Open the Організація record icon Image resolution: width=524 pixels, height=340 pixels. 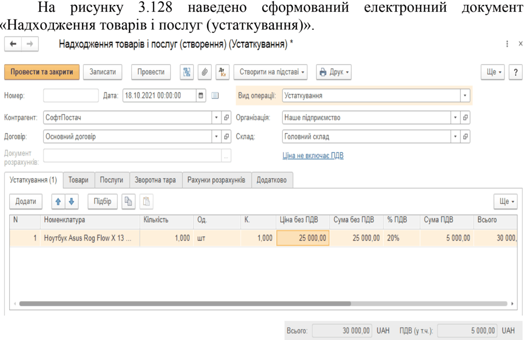[465, 118]
